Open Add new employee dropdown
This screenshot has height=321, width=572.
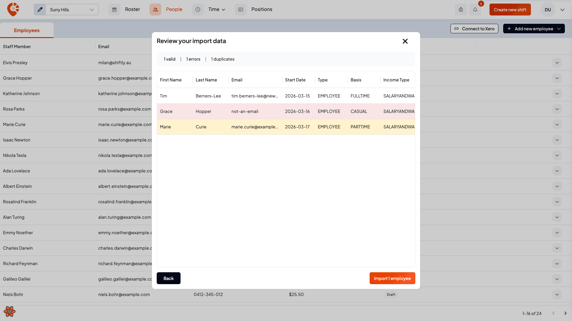pyautogui.click(x=534, y=29)
